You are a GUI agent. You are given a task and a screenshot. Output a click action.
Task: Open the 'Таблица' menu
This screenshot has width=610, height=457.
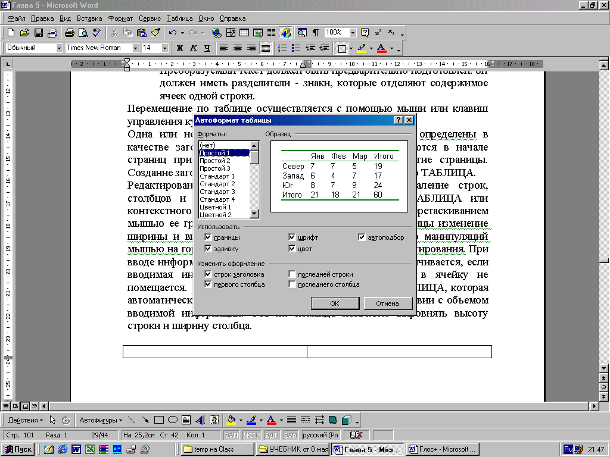click(179, 18)
